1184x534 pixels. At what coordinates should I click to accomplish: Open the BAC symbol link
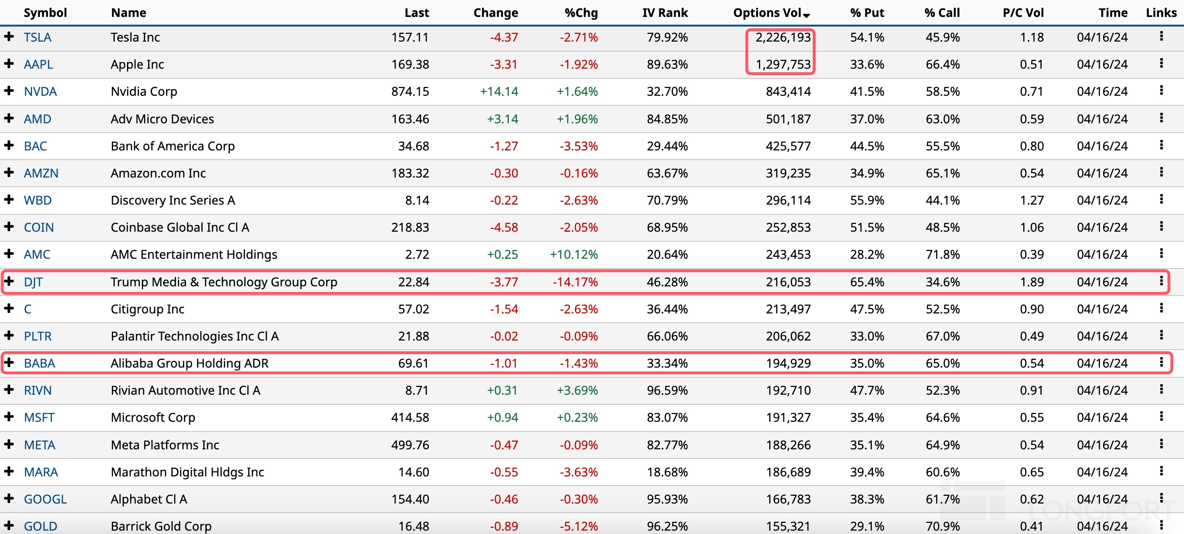35,146
